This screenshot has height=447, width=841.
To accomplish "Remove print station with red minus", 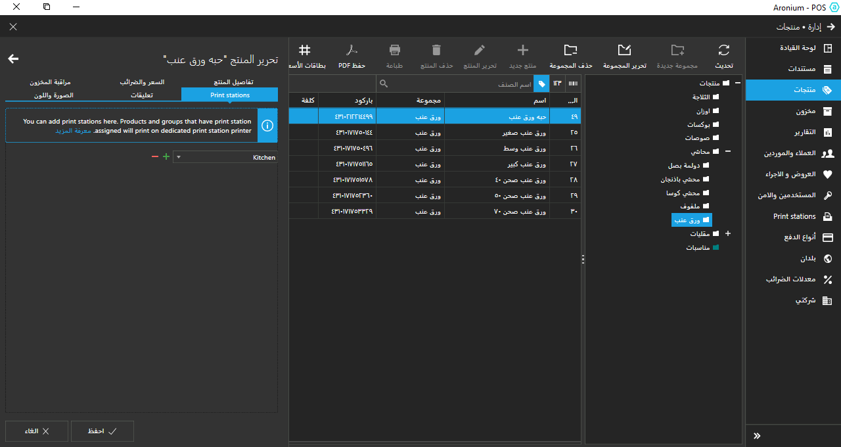I will pos(155,157).
